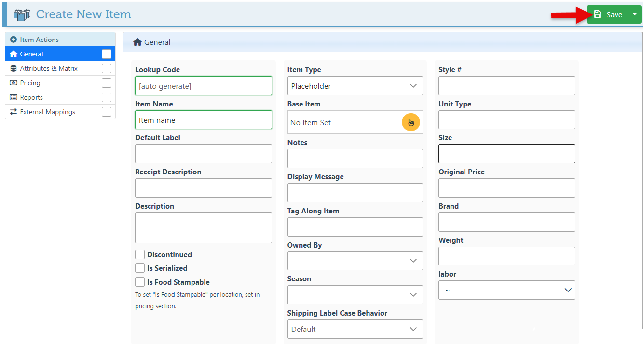This screenshot has width=643, height=344.
Task: Focus the Original Price input field
Action: coord(506,188)
